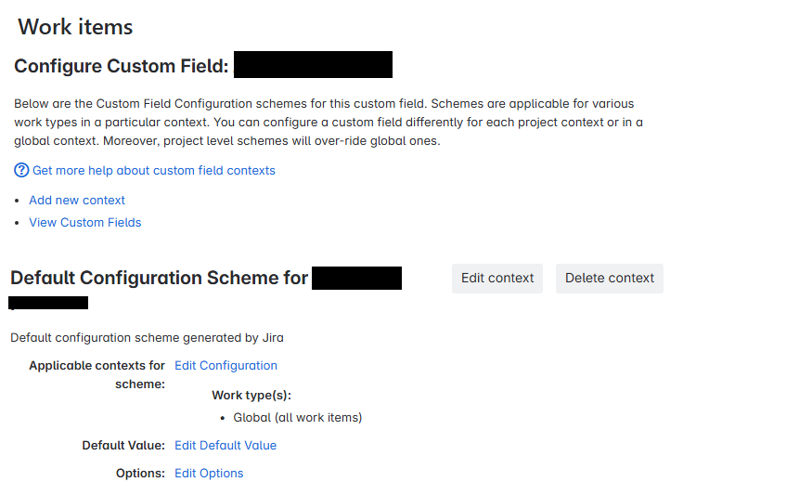The image size is (812, 482).
Task: Click the 'Work type(s):' label
Action: 251,396
